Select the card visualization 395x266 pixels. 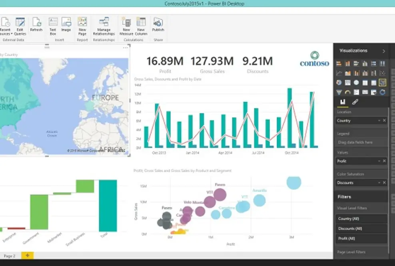coord(365,92)
